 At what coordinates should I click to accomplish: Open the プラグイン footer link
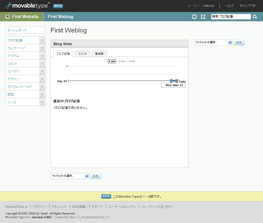pyautogui.click(x=39, y=207)
